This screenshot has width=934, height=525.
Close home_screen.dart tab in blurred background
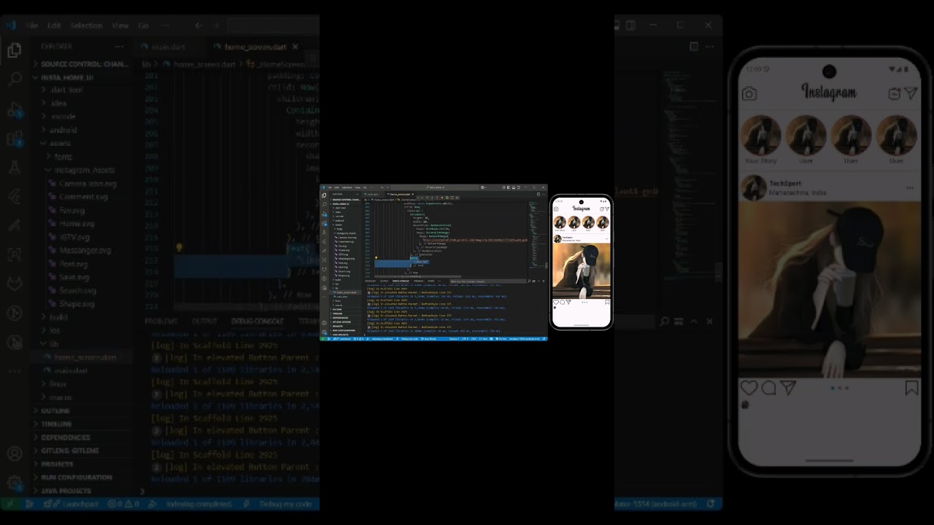[x=296, y=47]
